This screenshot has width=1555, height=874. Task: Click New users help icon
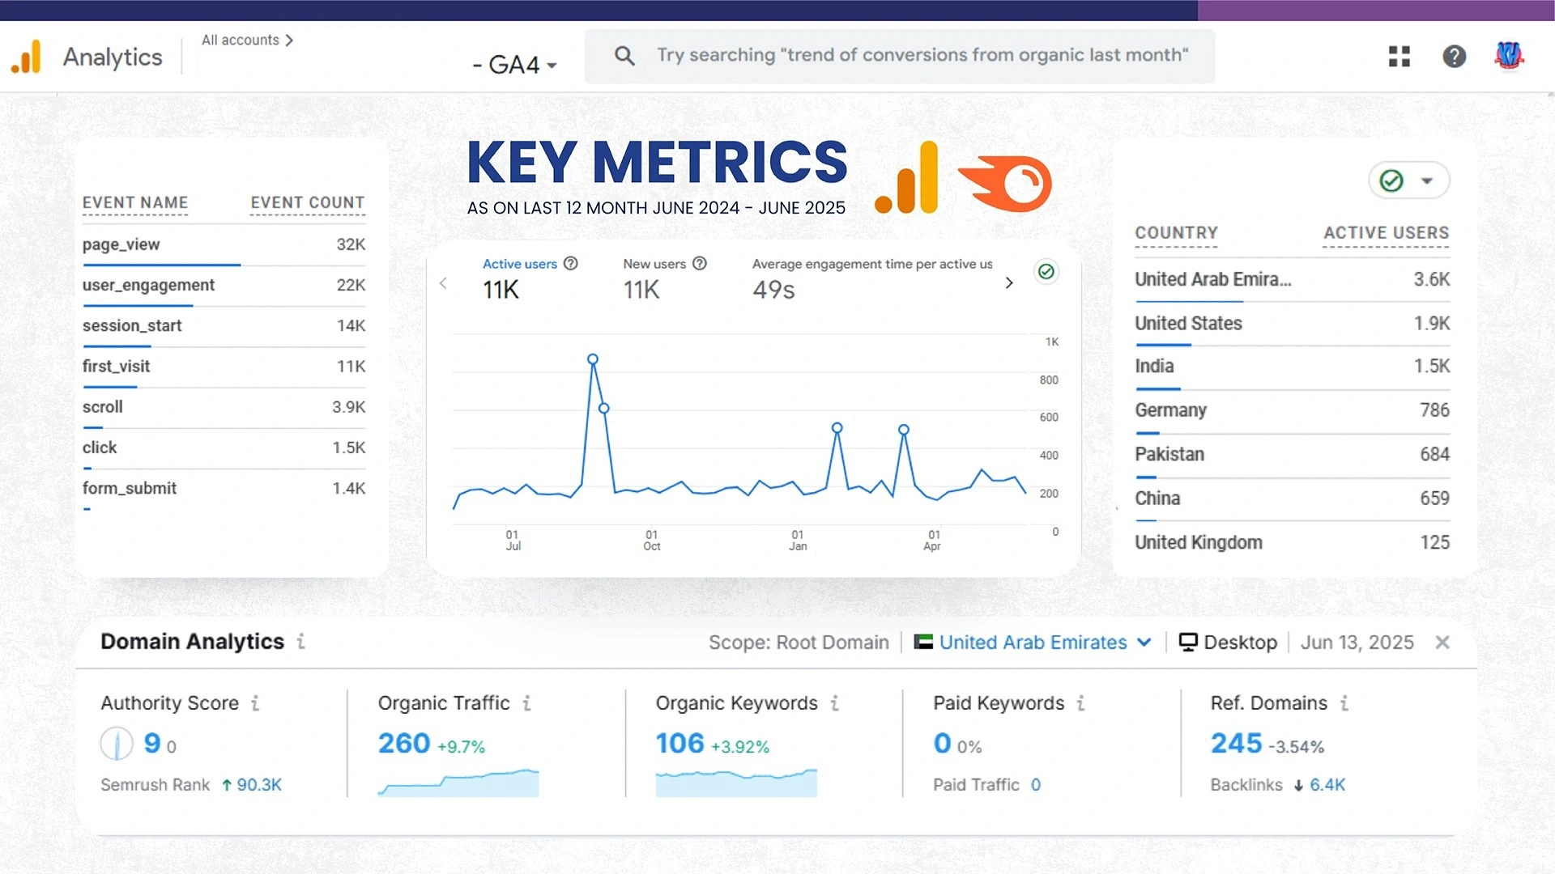700,264
